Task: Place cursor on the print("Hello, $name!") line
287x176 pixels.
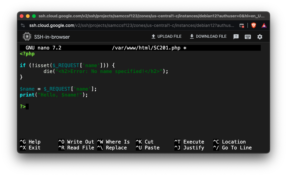Action: (x=54, y=95)
